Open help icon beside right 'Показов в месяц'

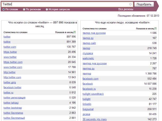coord(155,29)
